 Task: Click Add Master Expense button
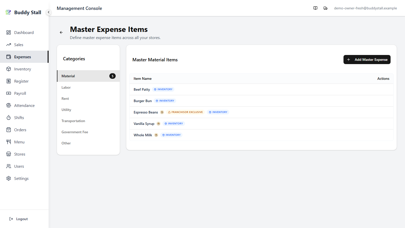tap(367, 60)
